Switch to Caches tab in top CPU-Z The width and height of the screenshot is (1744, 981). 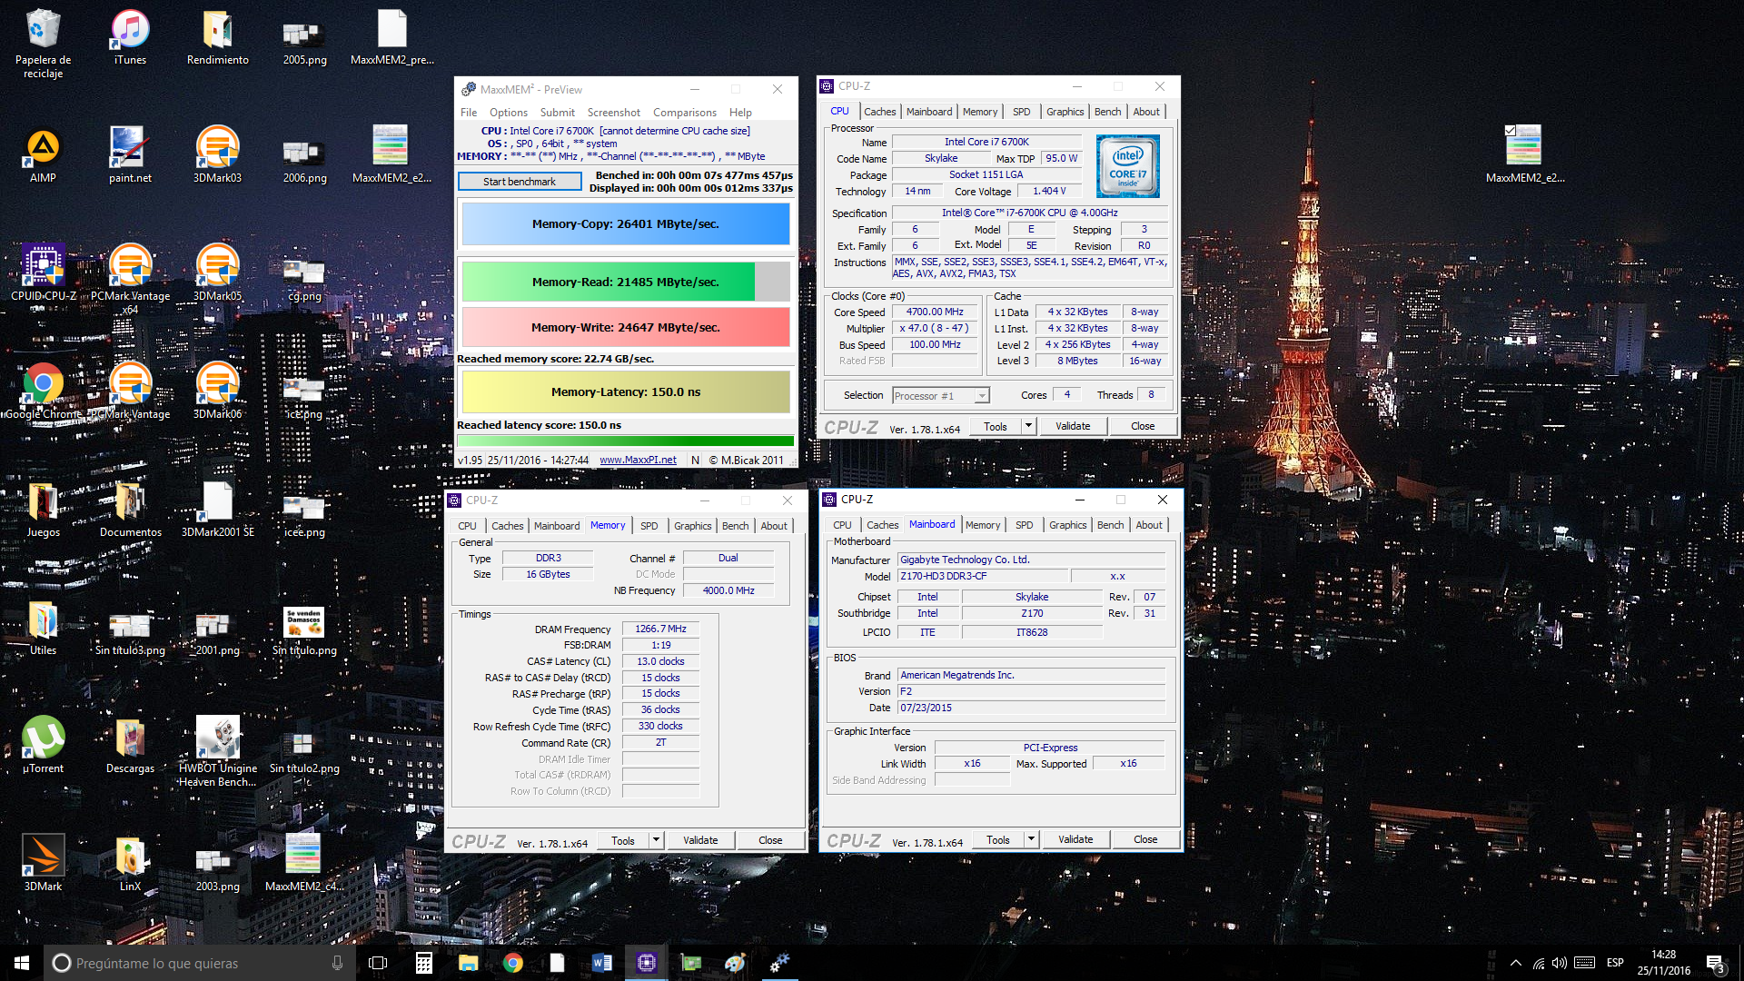point(879,112)
